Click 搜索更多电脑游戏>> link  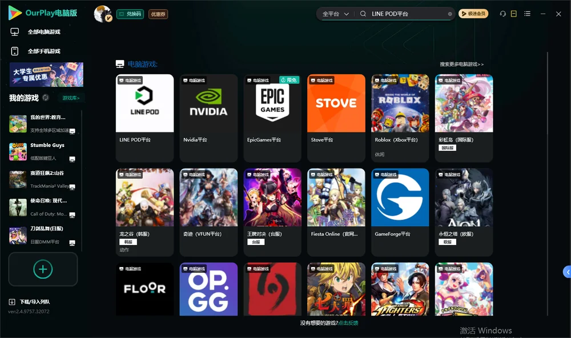[461, 65]
